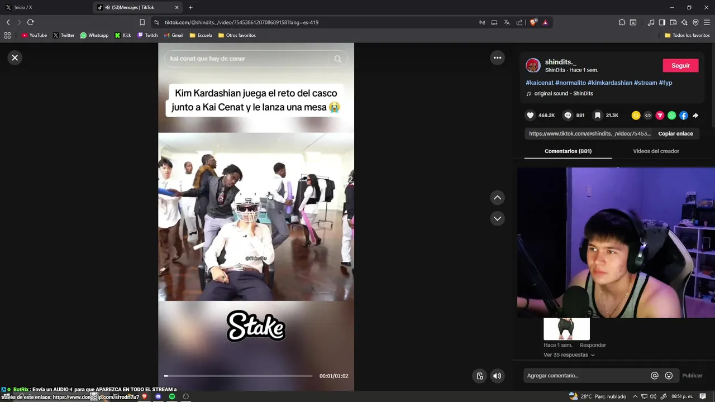The height and width of the screenshot is (402, 715).
Task: Like the video with heart icon
Action: (x=530, y=116)
